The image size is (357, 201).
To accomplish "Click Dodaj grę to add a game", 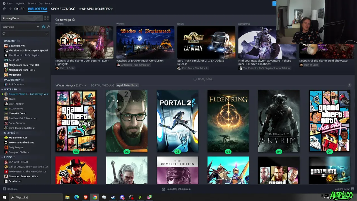I will [x=10, y=189].
